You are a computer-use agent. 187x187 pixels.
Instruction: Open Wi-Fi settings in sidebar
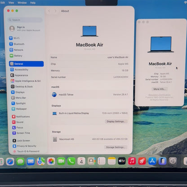[14, 38]
